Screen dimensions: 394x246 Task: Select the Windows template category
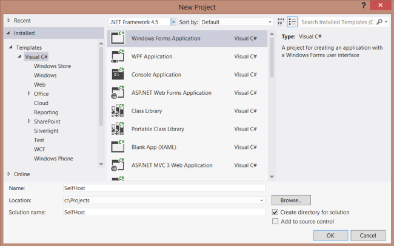(45, 75)
